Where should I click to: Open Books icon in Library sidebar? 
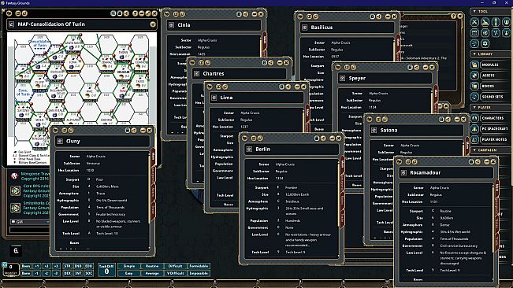pyautogui.click(x=474, y=87)
